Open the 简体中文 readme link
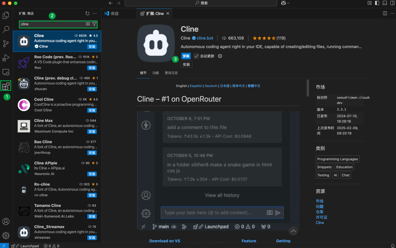The height and width of the screenshot is (248, 396). (x=238, y=86)
